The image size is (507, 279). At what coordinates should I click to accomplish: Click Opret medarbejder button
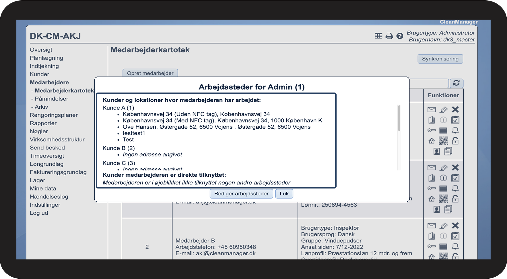(x=150, y=73)
